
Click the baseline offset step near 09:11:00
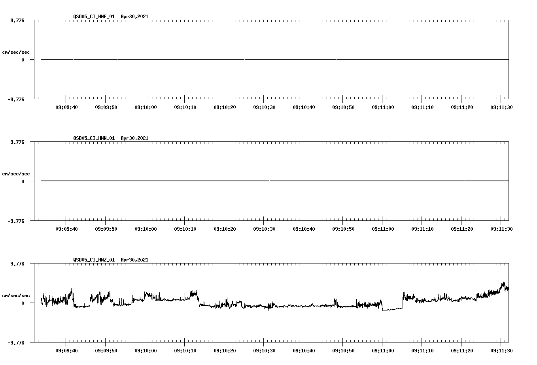point(382,307)
